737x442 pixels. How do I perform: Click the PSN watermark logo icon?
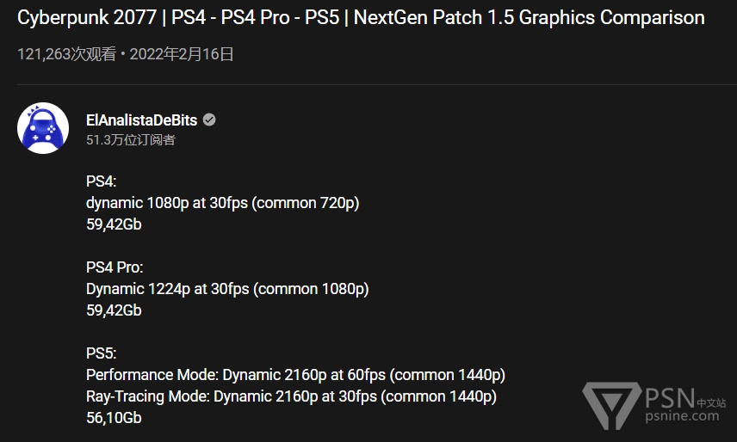(x=612, y=405)
